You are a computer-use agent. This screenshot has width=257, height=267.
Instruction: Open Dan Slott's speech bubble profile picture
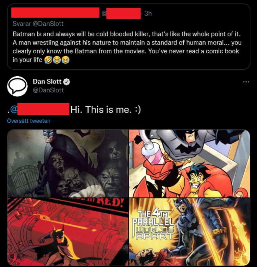click(x=17, y=86)
